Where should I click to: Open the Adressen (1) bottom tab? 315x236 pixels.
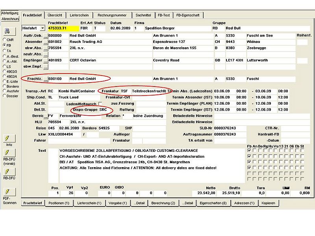point(244,203)
